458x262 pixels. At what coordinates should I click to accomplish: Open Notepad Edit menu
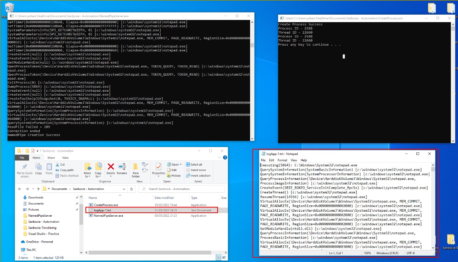pyautogui.click(x=272, y=160)
